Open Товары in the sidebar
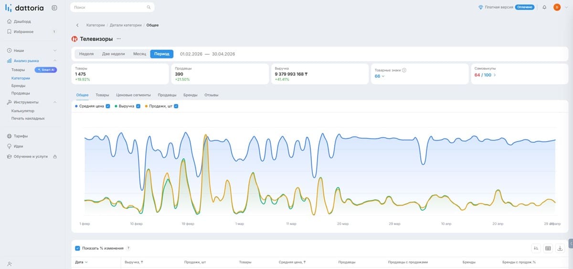The image size is (573, 269). point(18,70)
